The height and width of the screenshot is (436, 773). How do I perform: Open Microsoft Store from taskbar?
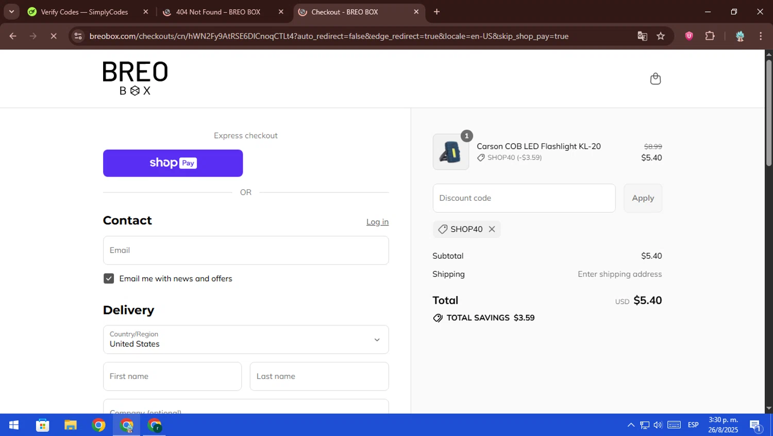point(42,425)
